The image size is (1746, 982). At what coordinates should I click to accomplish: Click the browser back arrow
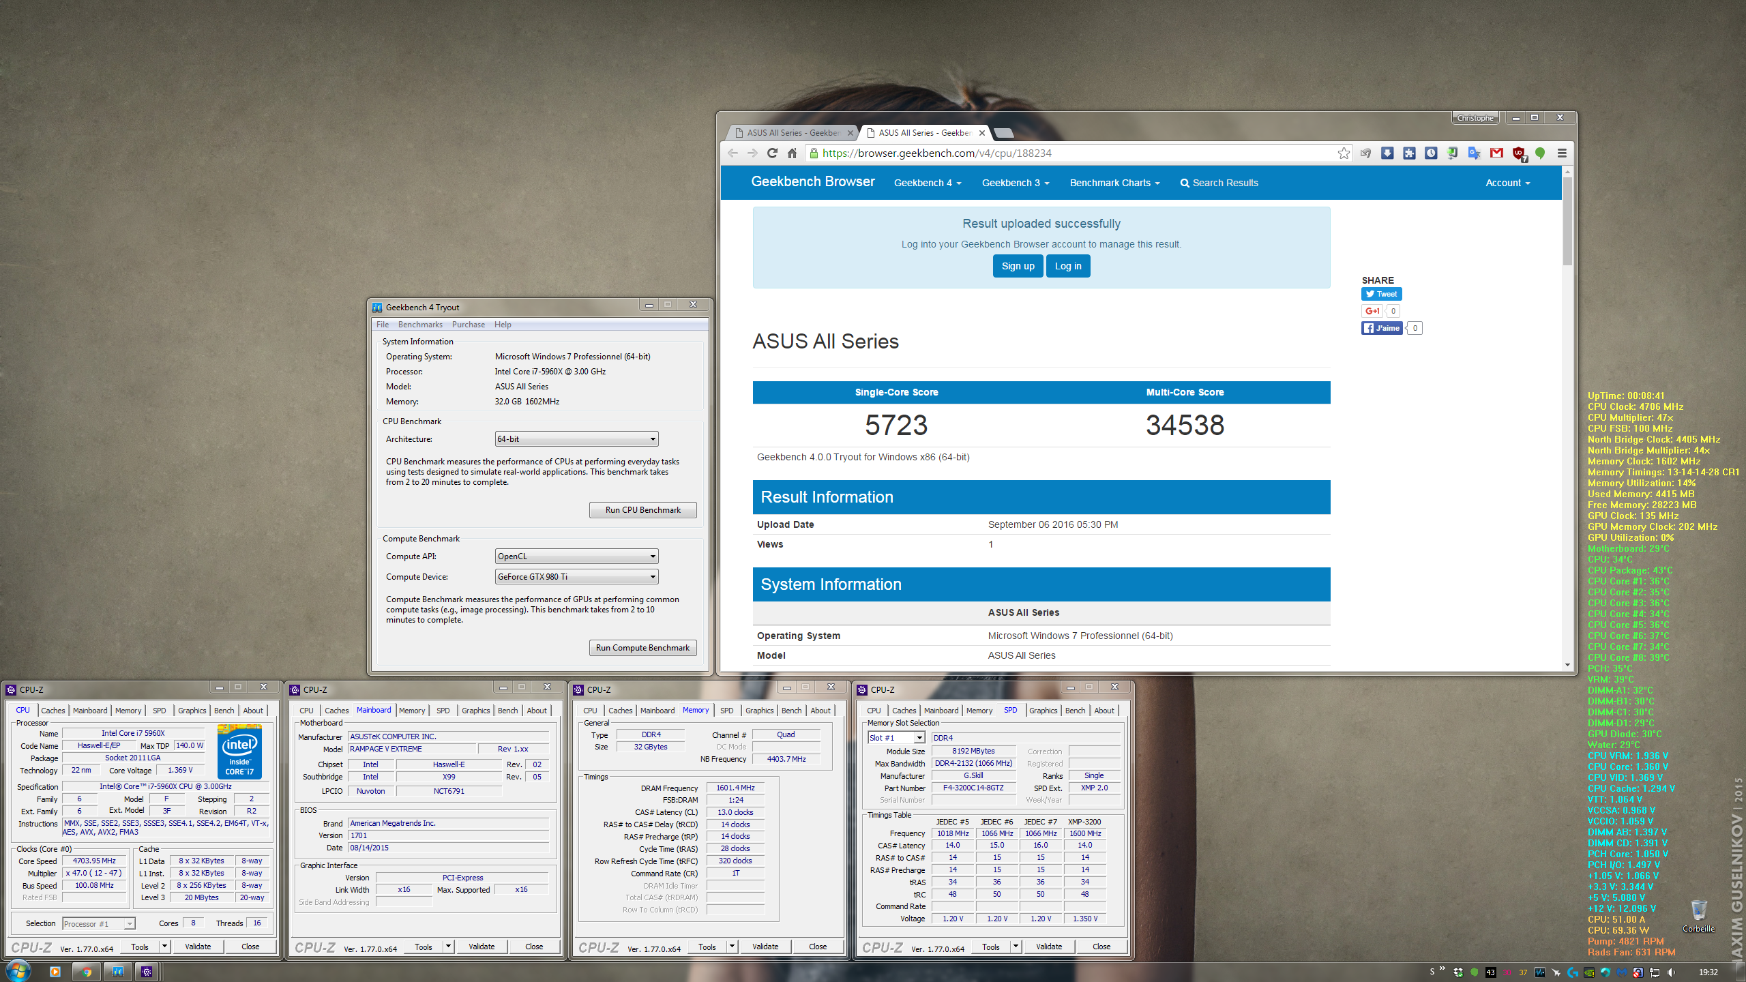coord(733,153)
